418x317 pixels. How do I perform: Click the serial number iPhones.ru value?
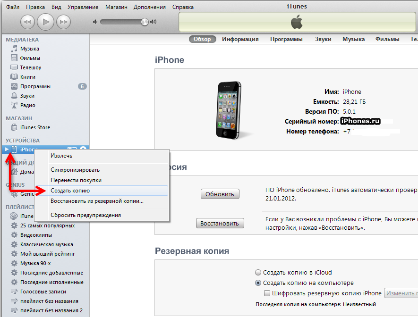pyautogui.click(x=360, y=121)
